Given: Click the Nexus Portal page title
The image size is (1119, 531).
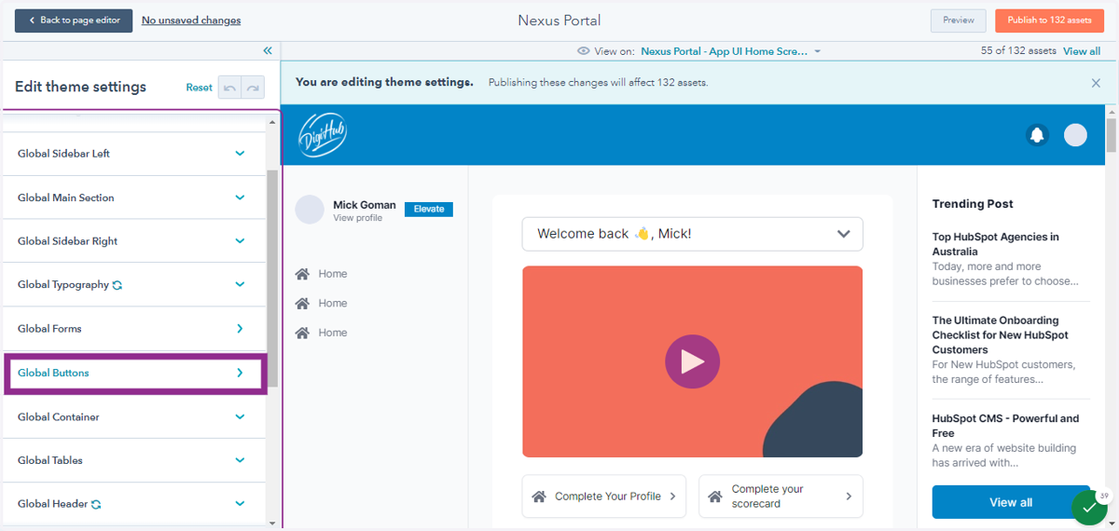Looking at the screenshot, I should (x=559, y=20).
